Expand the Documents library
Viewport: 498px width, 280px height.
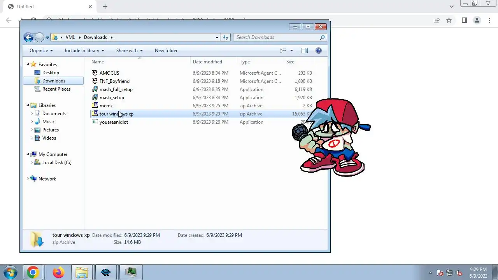click(x=32, y=114)
